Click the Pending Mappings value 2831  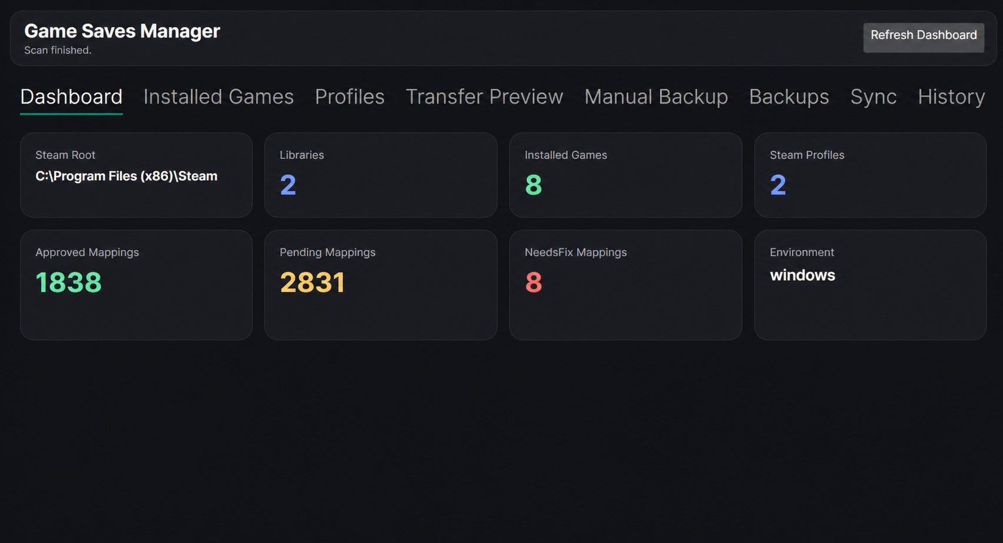point(312,282)
